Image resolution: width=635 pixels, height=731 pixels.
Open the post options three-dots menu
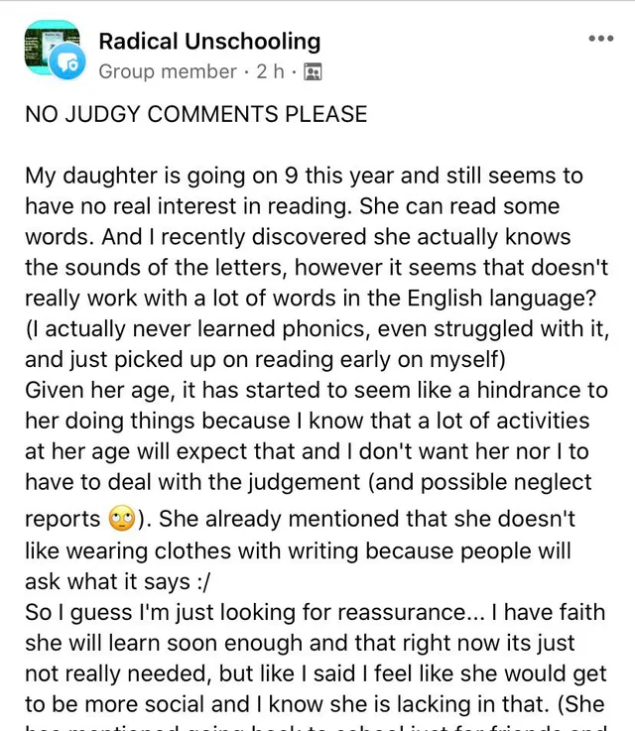click(601, 39)
